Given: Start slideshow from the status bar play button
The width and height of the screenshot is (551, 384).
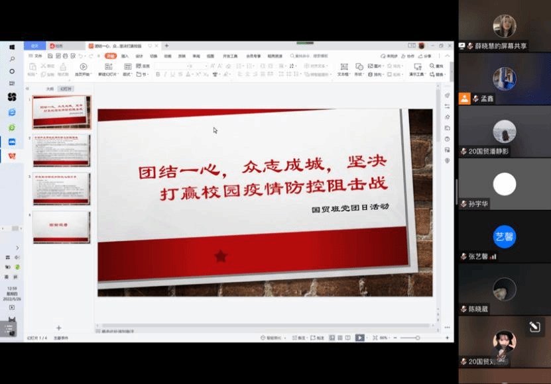Looking at the screenshot, I should [x=359, y=338].
